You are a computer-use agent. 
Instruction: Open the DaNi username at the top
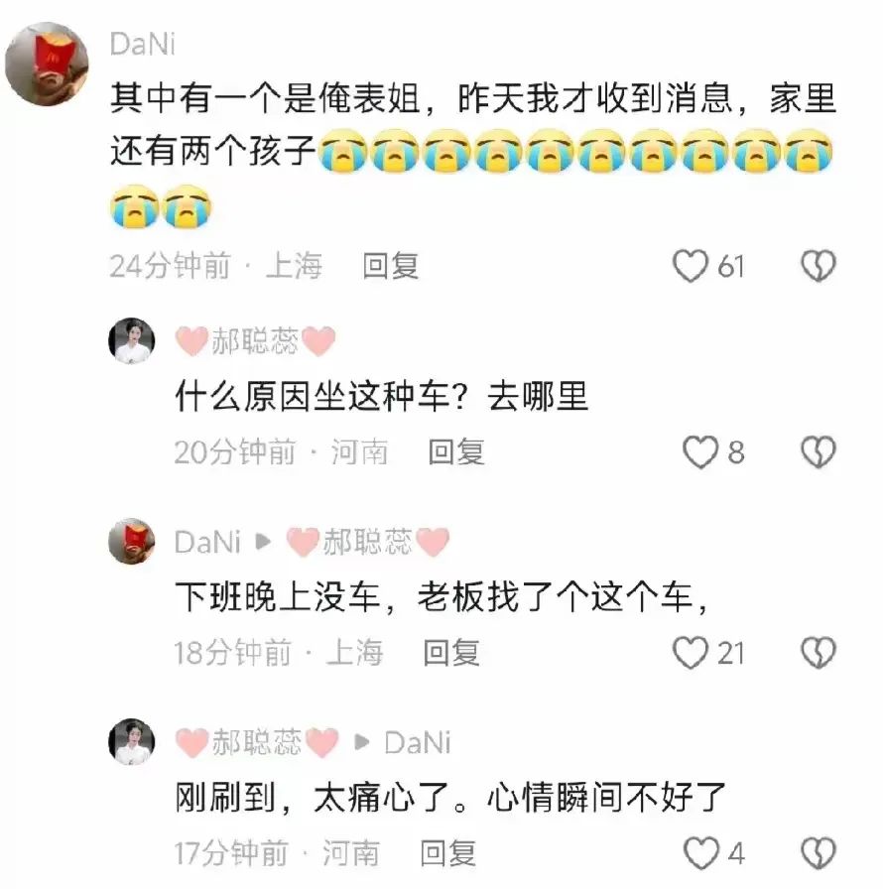(x=143, y=45)
